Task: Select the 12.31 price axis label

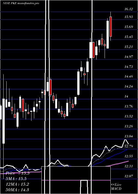Action: [x=129, y=166]
